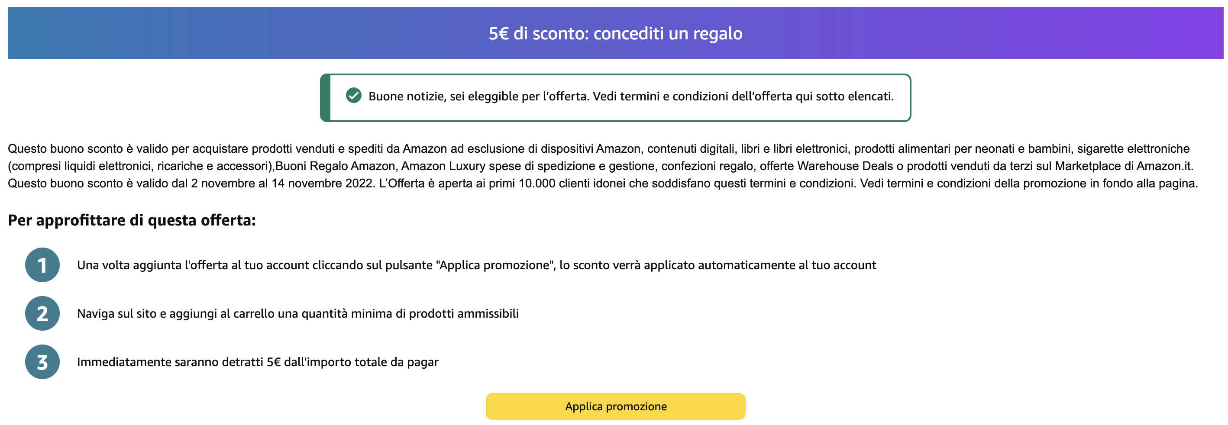Click the green left border of the notice
The width and height of the screenshot is (1228, 425).
point(326,98)
